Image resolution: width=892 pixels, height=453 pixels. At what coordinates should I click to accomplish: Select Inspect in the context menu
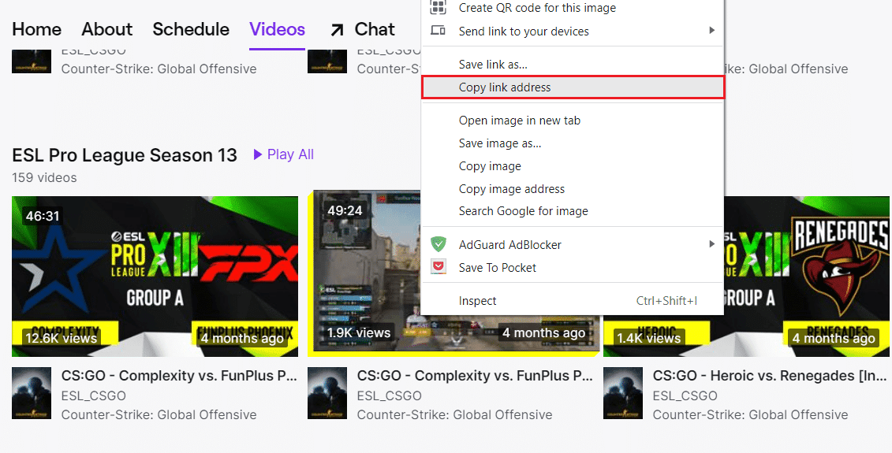click(573, 301)
